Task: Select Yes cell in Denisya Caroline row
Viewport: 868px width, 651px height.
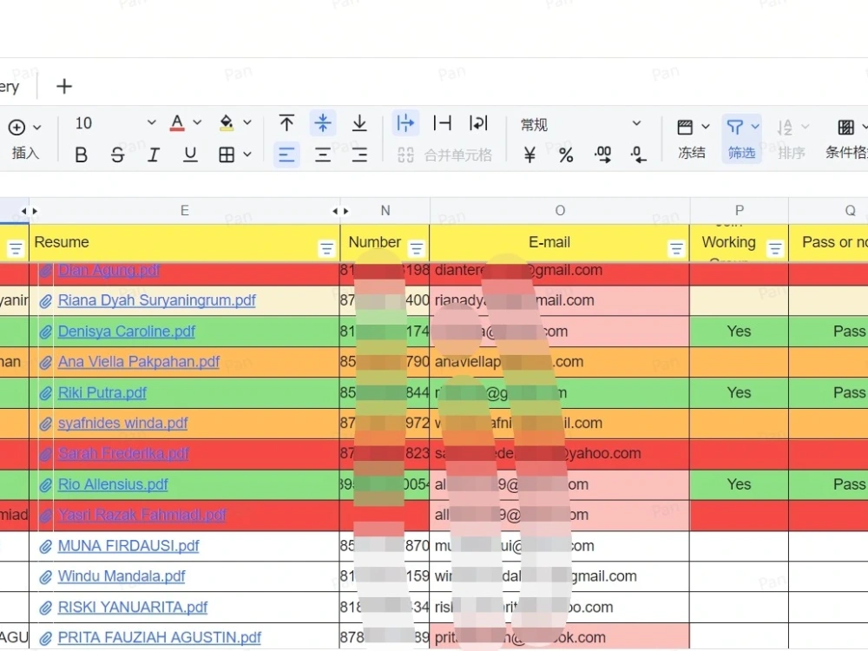Action: pos(739,332)
